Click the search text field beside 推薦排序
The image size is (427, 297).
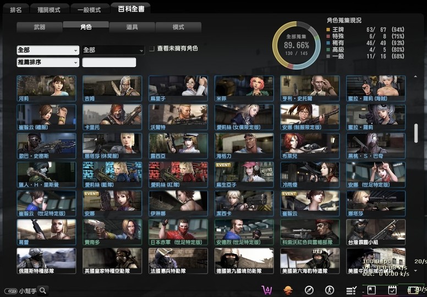(x=109, y=62)
